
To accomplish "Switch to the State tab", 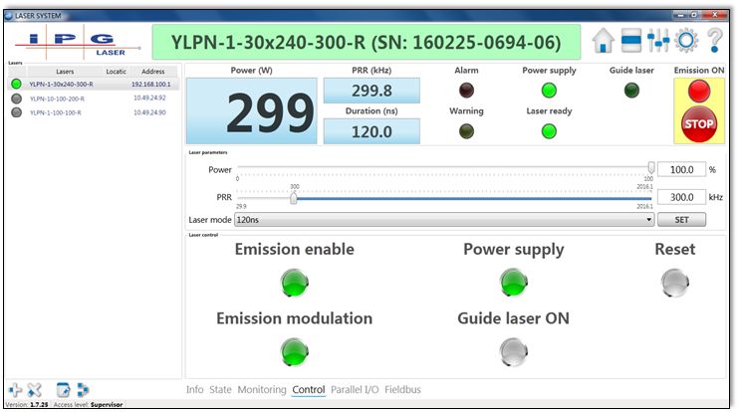I will coord(220,389).
